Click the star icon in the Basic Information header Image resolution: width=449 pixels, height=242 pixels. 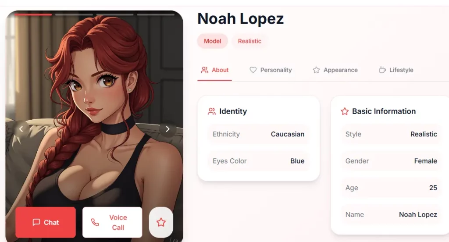[x=345, y=111]
